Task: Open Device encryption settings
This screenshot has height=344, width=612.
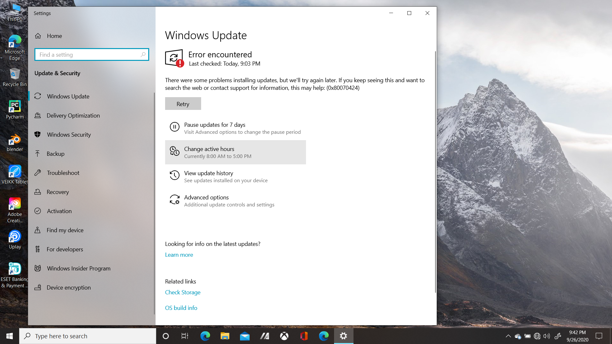Action: tap(91, 287)
